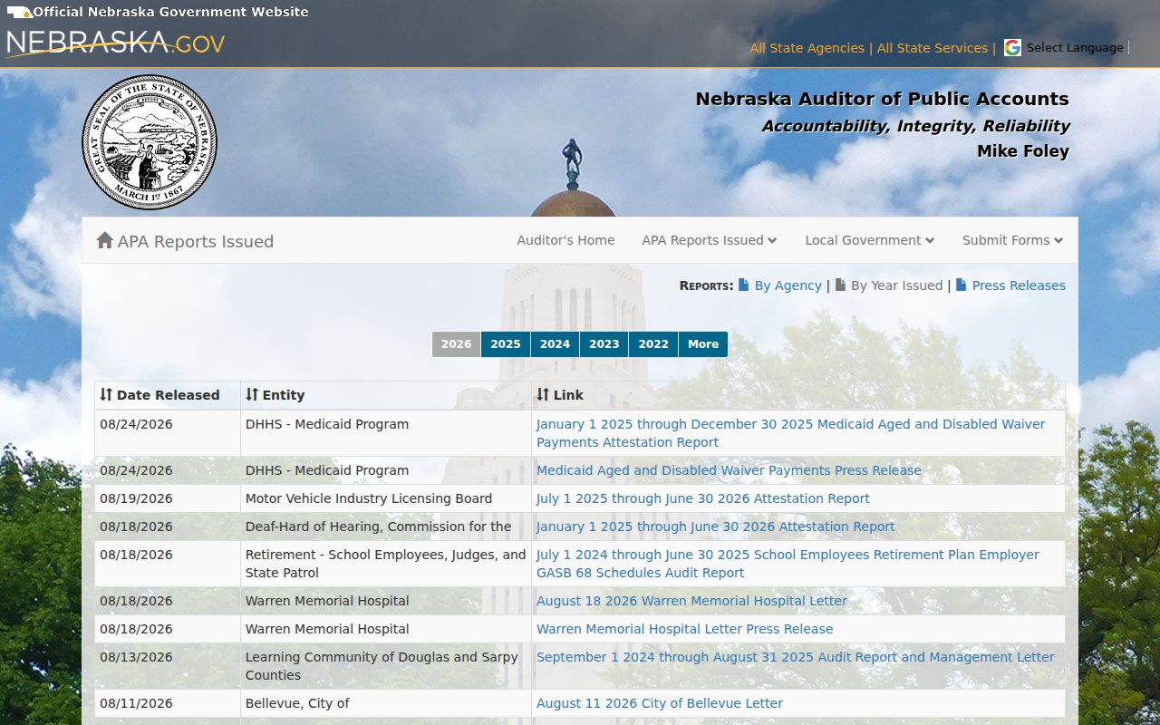This screenshot has height=725, width=1160.
Task: Open the Select Language dropdown
Action: [x=1075, y=48]
